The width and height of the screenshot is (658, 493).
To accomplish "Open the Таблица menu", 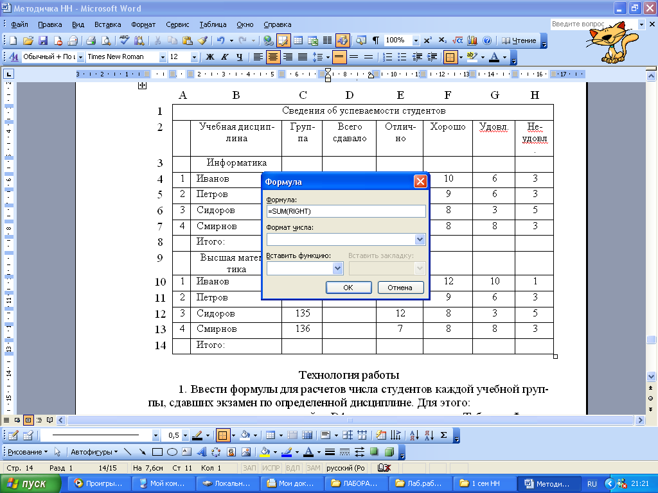I will coord(213,24).
